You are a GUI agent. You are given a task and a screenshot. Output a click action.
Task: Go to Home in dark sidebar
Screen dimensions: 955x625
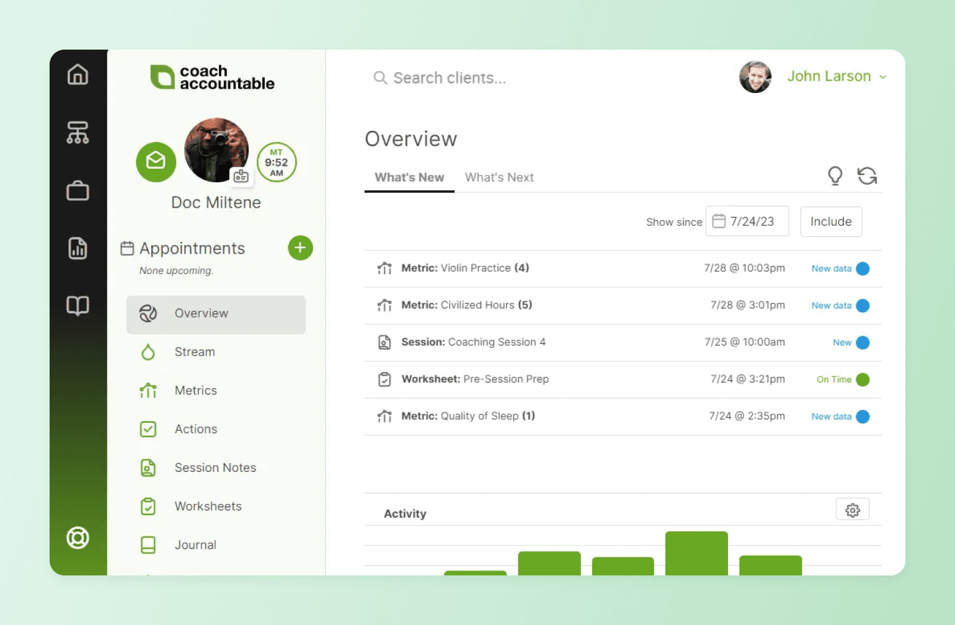tap(78, 74)
